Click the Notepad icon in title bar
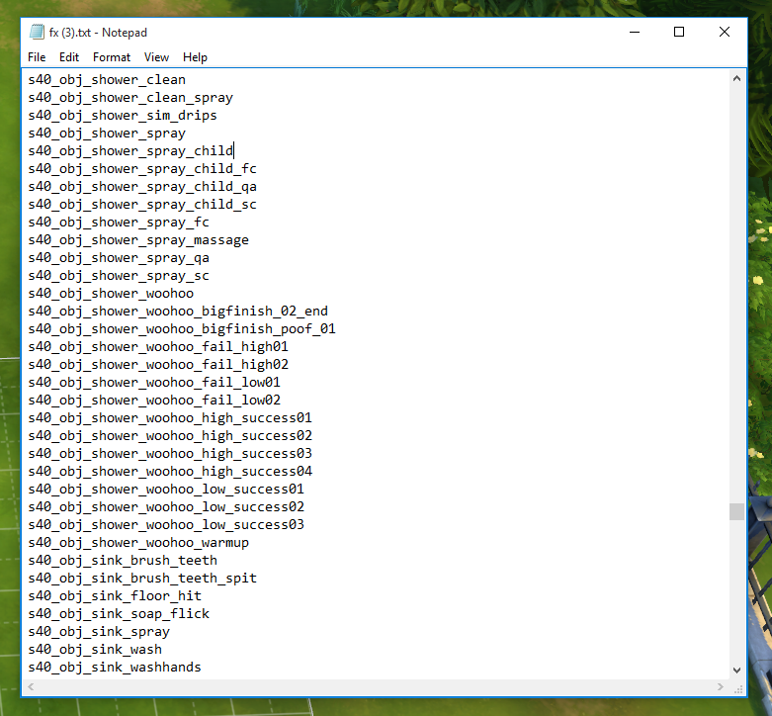The width and height of the screenshot is (772, 716). pyautogui.click(x=37, y=32)
